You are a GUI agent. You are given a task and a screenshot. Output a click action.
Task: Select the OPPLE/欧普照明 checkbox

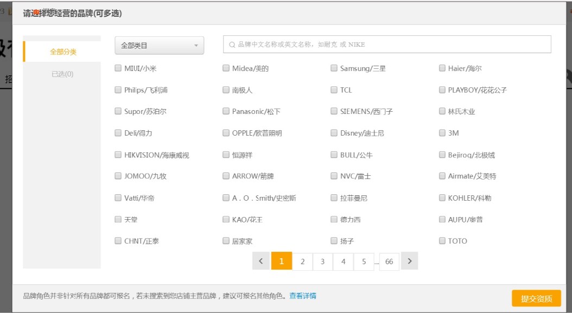tap(226, 133)
